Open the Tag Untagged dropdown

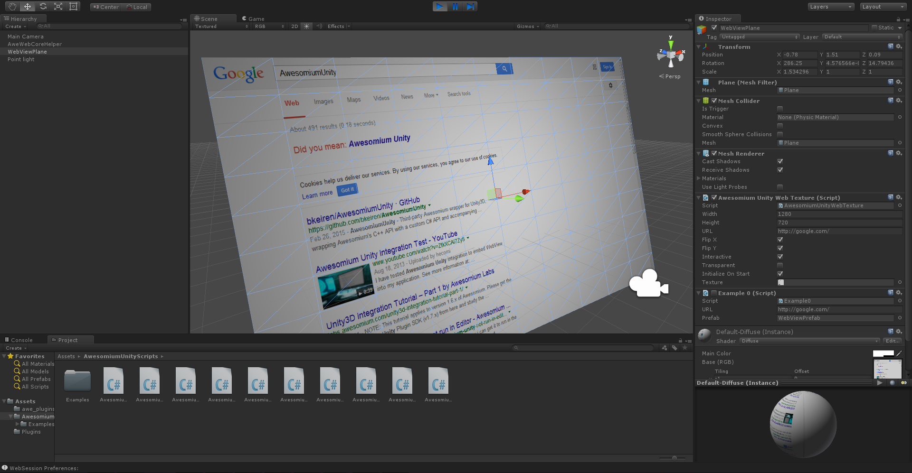(760, 37)
